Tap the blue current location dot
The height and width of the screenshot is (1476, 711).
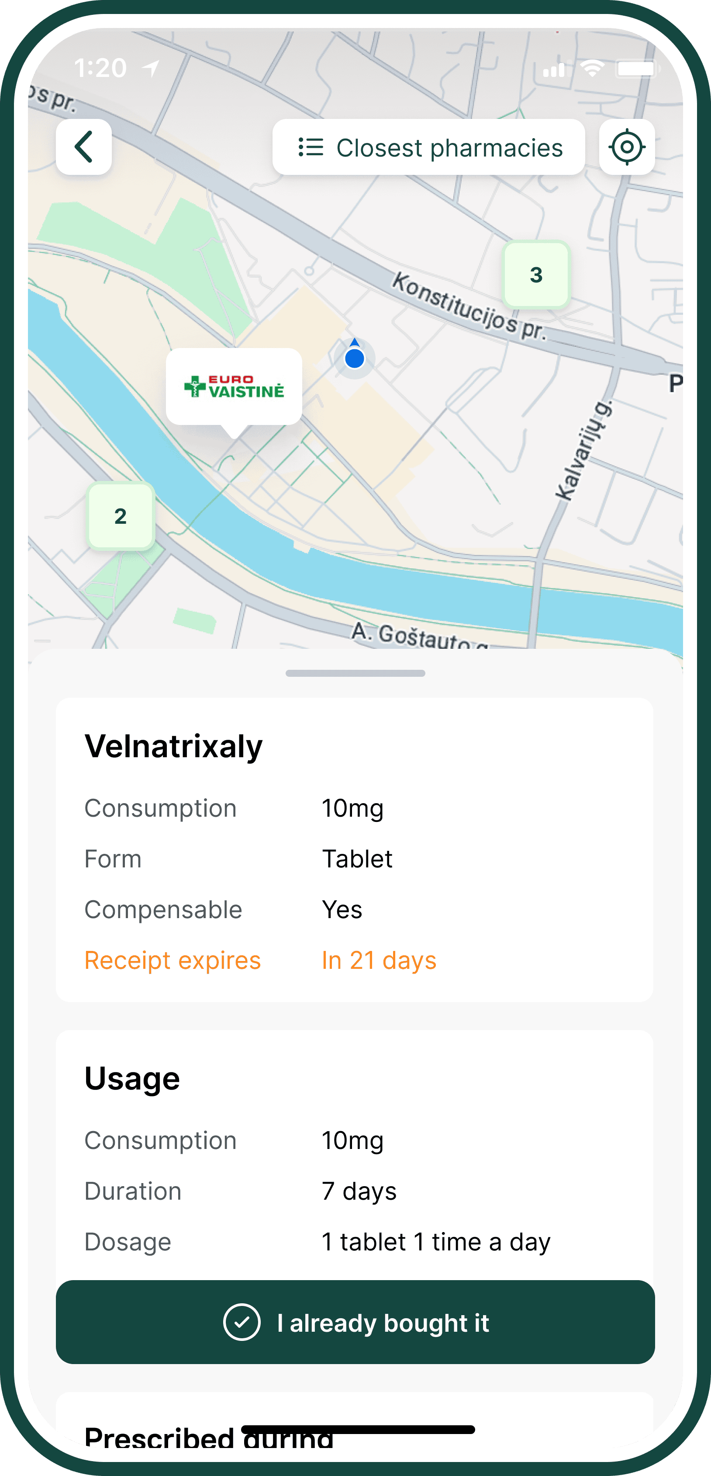354,358
